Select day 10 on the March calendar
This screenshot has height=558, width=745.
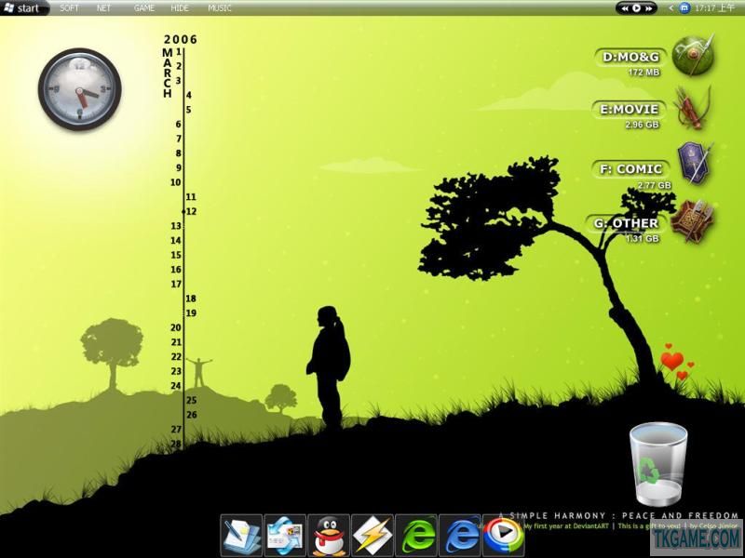coord(176,182)
